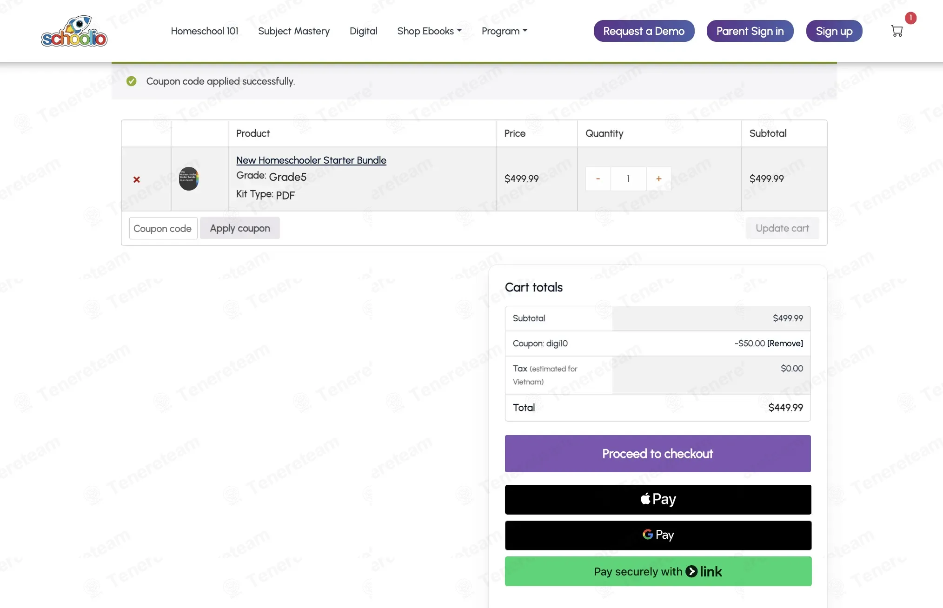Open New Homeschooler Starter Bundle link
This screenshot has height=608, width=943.
pyautogui.click(x=311, y=160)
